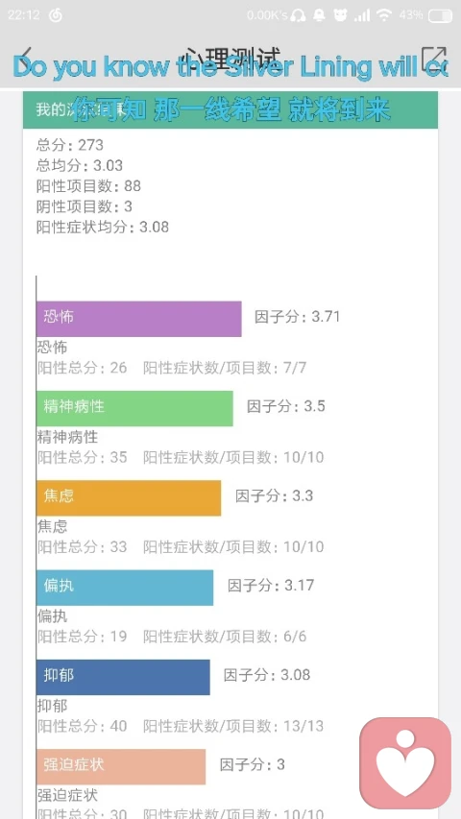This screenshot has width=461, height=819.
Task: Tap the bear face status icon
Action: [x=340, y=15]
